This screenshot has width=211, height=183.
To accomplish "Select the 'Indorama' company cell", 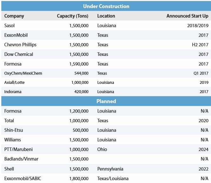I will click(x=13, y=92).
